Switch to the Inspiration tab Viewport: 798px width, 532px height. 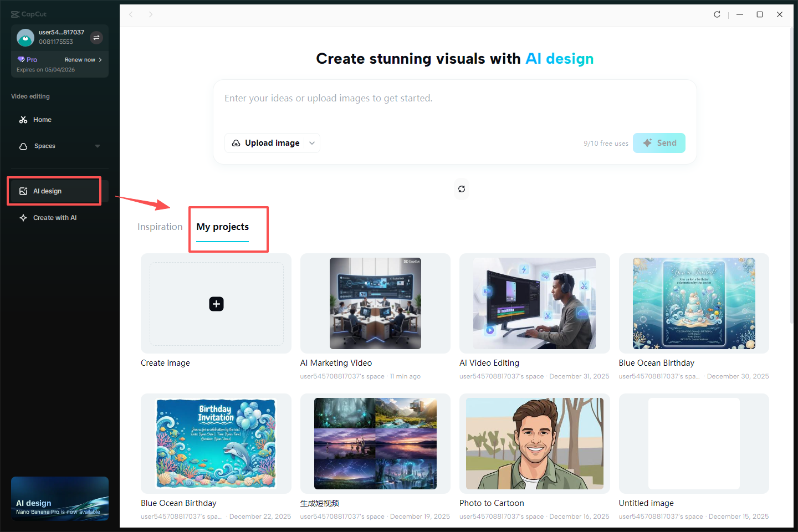pyautogui.click(x=160, y=226)
